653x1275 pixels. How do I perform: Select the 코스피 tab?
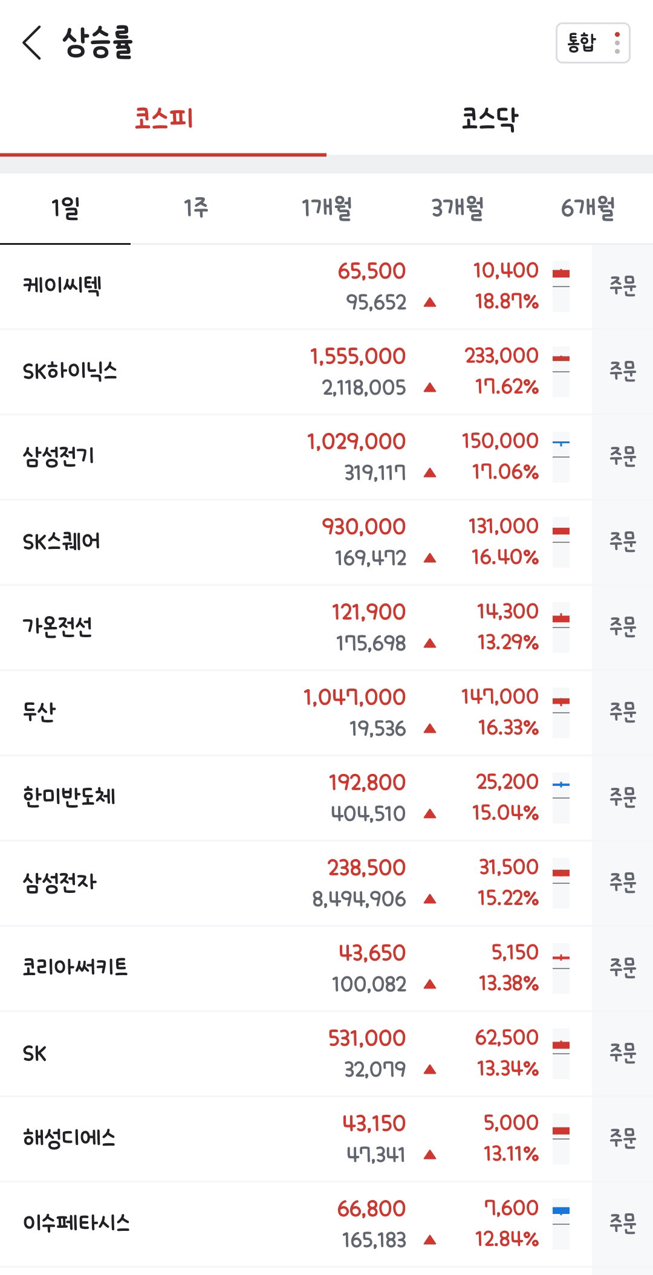[163, 118]
